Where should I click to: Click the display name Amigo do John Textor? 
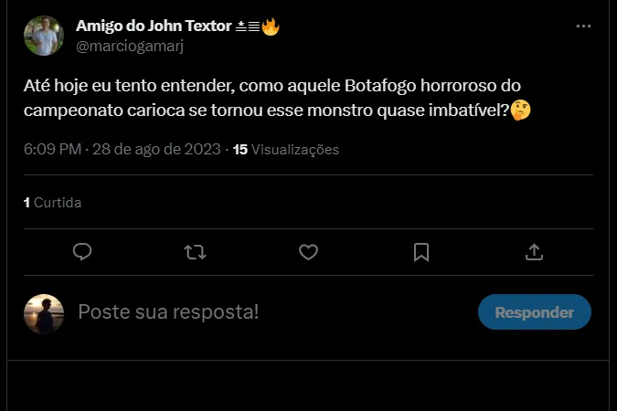[154, 26]
